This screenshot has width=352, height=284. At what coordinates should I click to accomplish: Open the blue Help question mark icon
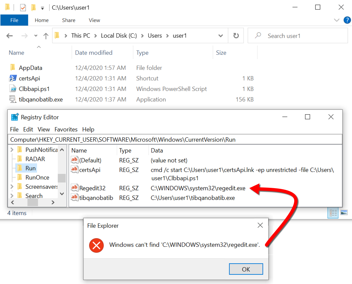347,20
